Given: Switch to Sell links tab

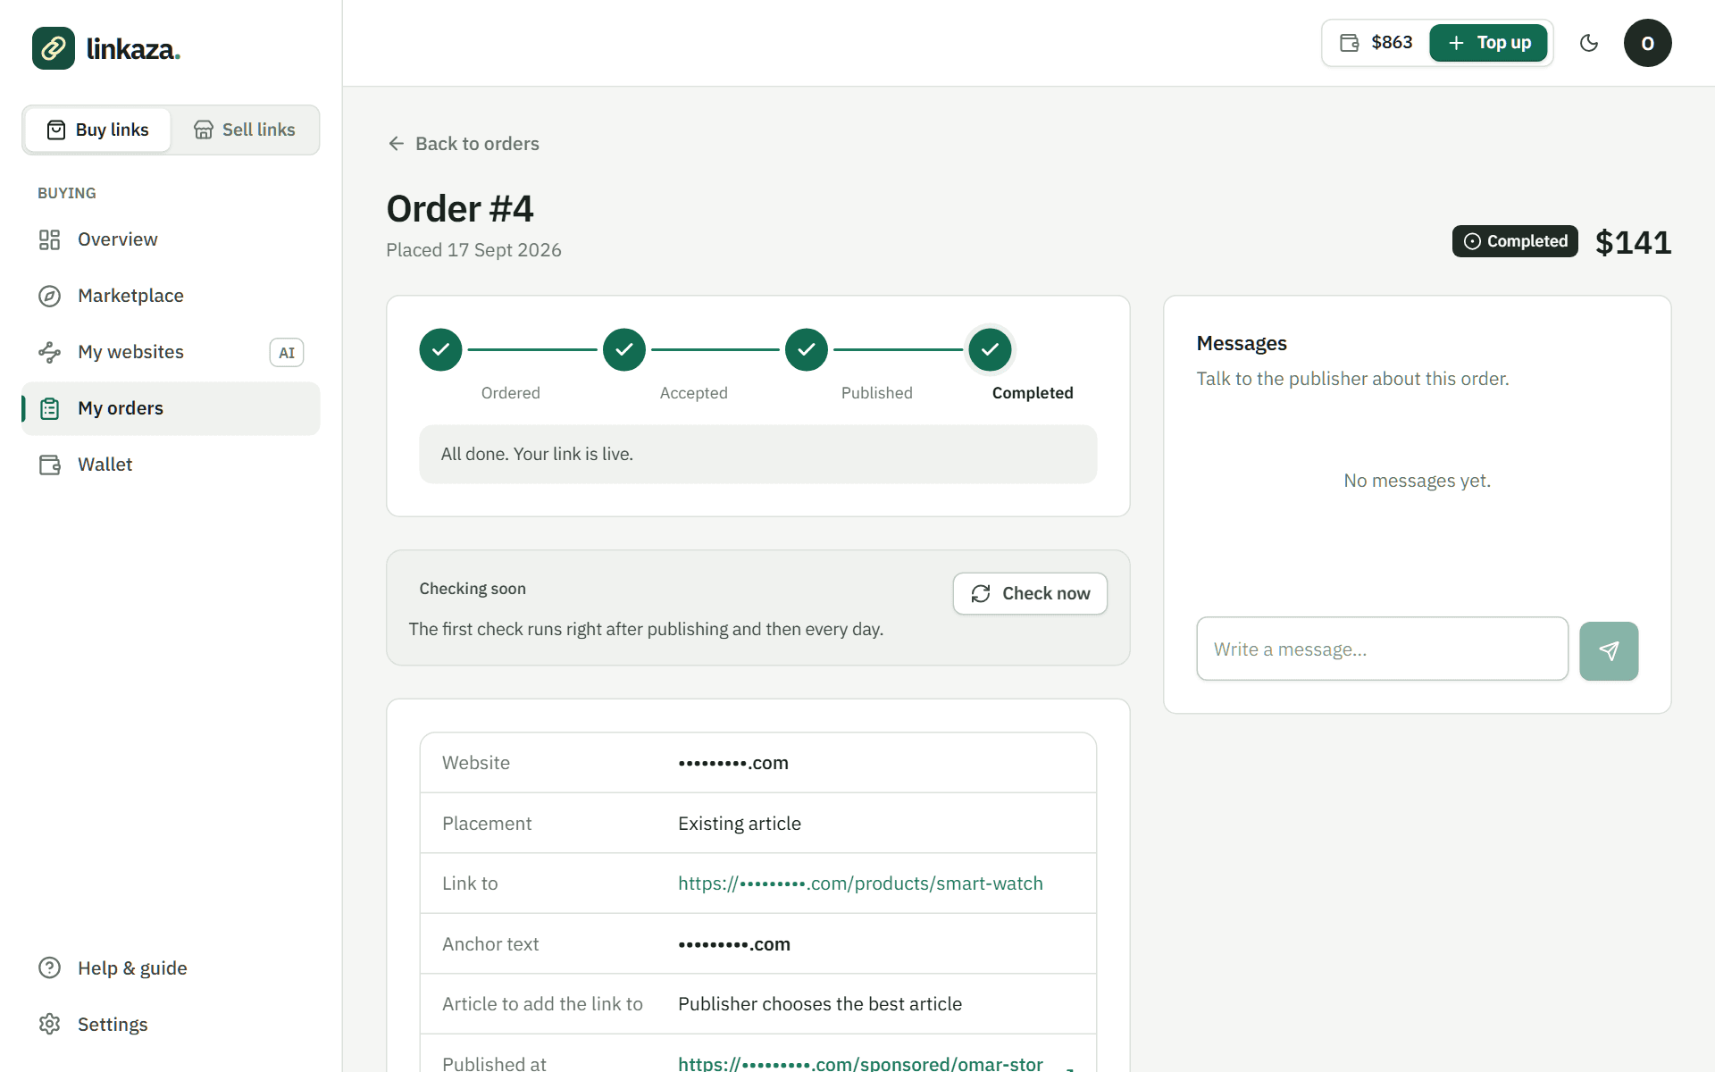Looking at the screenshot, I should click(245, 130).
